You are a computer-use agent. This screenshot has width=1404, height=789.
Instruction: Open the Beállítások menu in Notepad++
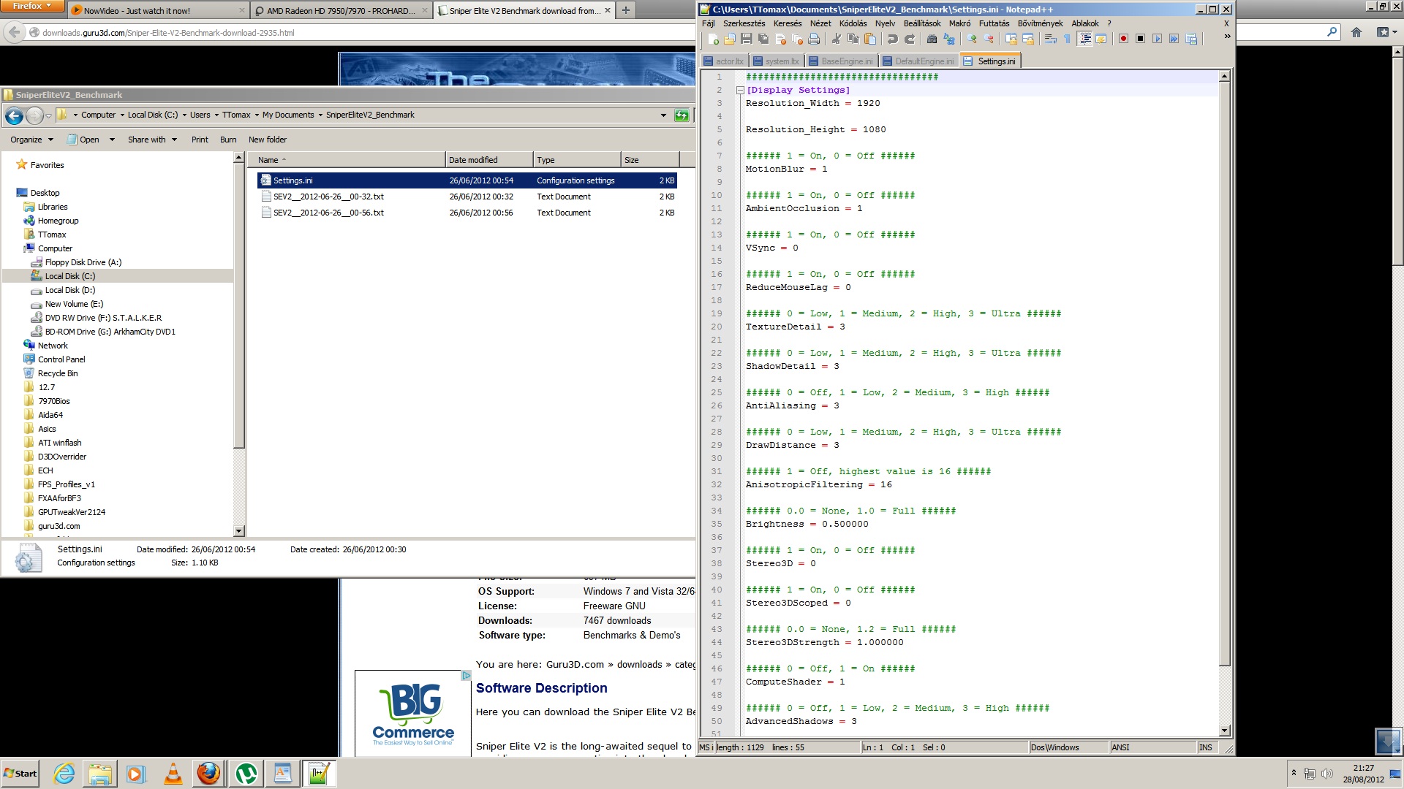[921, 23]
